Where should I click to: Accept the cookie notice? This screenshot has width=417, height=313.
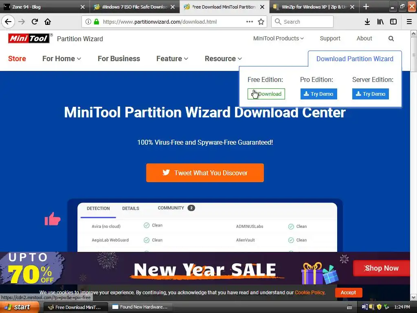click(349, 293)
